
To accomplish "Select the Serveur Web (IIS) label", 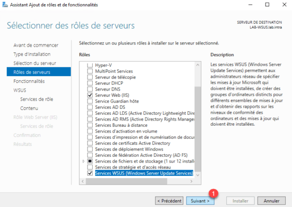I will click(x=112, y=95).
